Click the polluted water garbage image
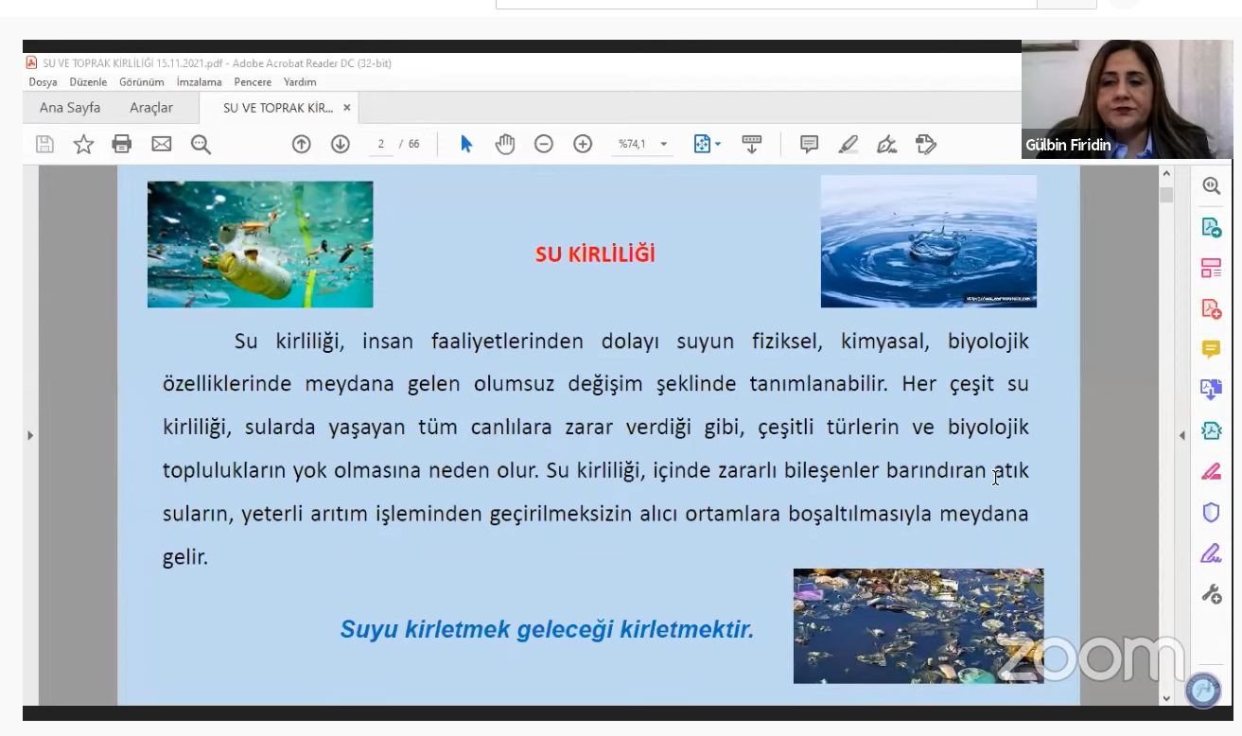This screenshot has width=1242, height=736. [x=918, y=625]
